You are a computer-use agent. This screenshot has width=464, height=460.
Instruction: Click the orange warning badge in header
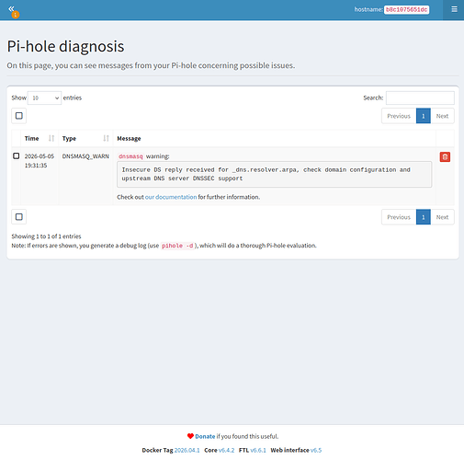tap(16, 15)
